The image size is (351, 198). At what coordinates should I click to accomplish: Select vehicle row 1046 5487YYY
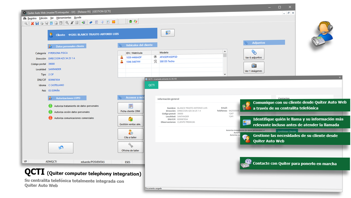pyautogui.click(x=134, y=62)
